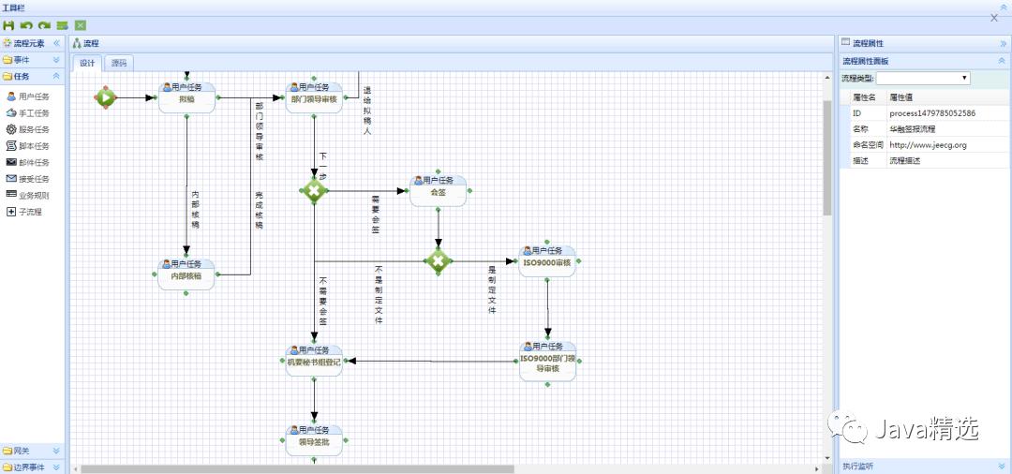Select 手工任务 in the task palette
This screenshot has width=1012, height=474.
pyautogui.click(x=28, y=112)
